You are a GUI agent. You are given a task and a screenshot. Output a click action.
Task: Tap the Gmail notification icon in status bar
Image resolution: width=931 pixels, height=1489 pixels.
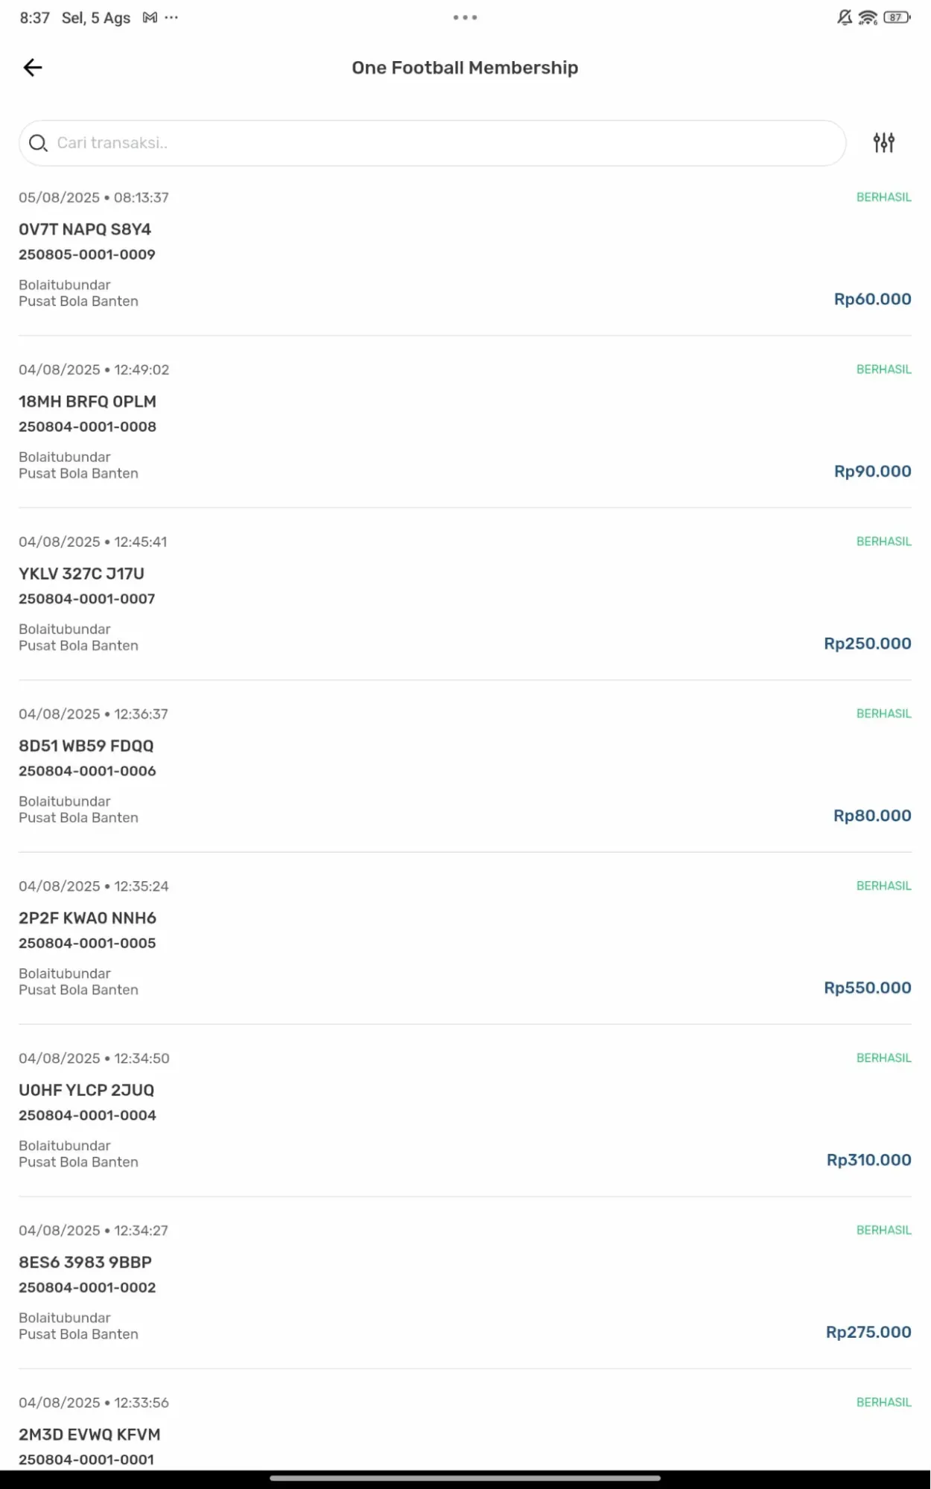150,18
